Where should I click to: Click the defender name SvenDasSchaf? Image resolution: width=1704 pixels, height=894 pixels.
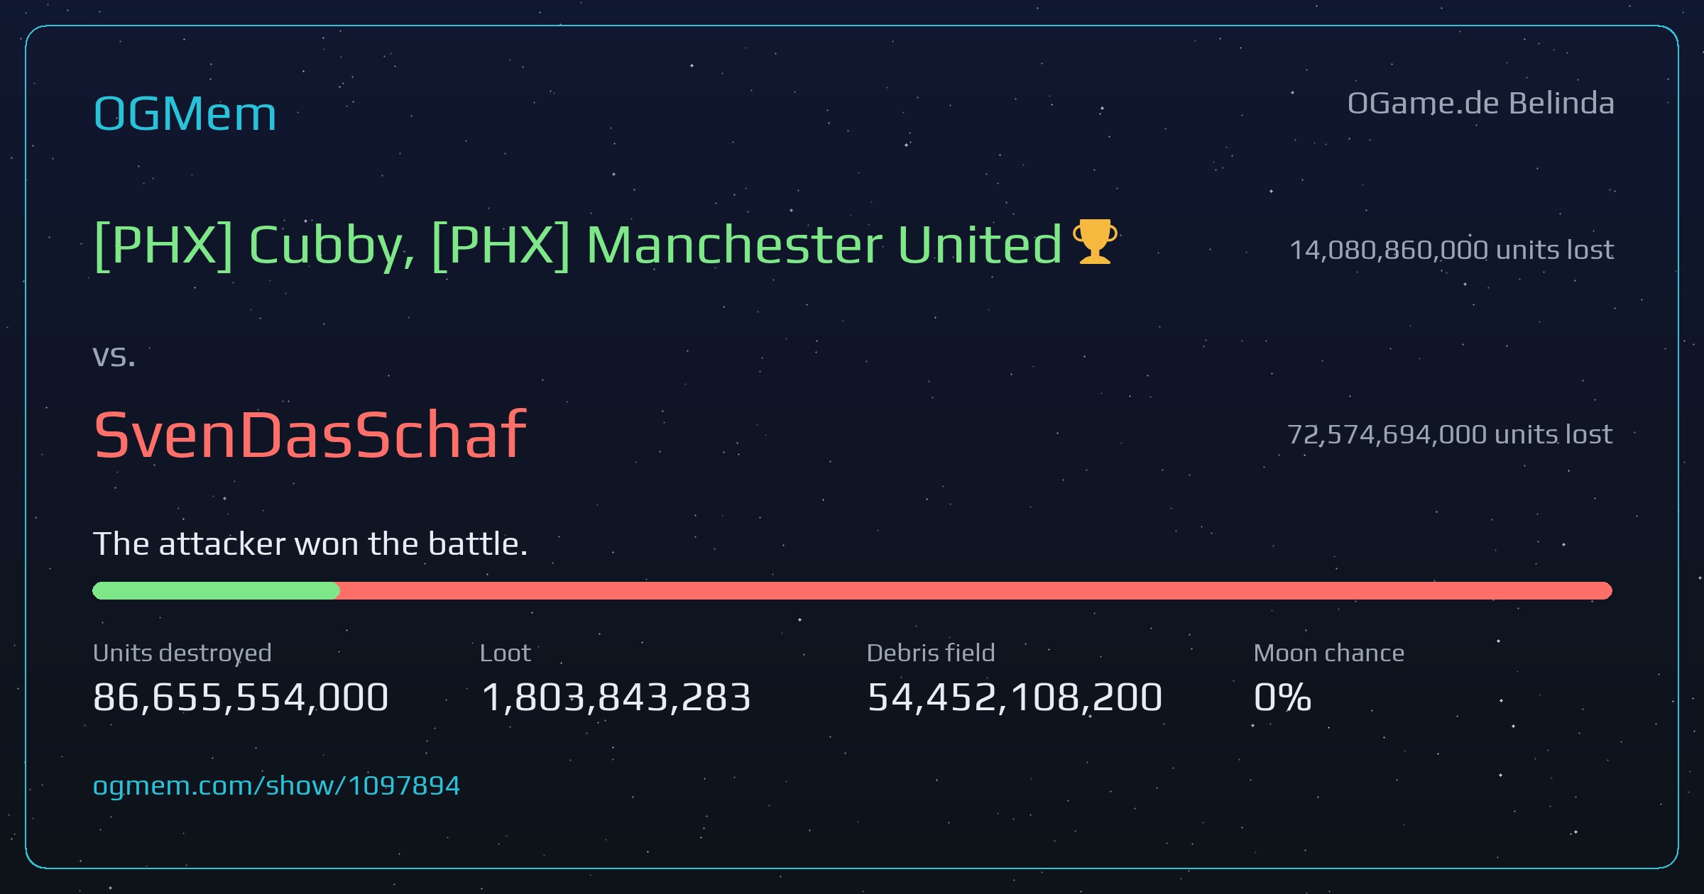click(x=310, y=435)
